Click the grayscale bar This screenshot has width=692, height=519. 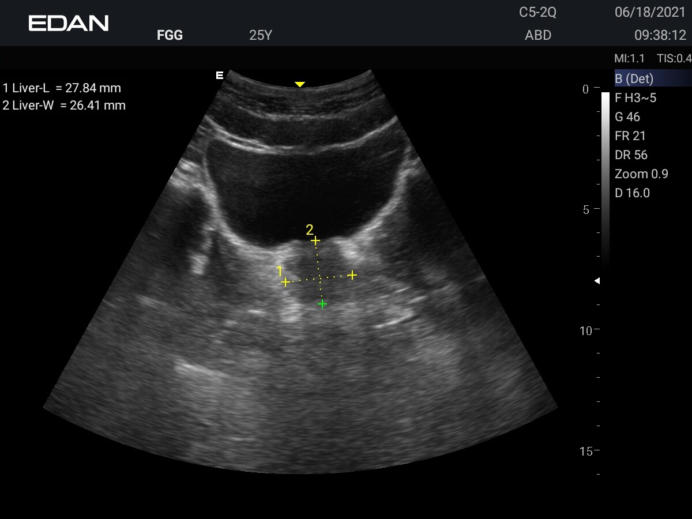tap(605, 173)
